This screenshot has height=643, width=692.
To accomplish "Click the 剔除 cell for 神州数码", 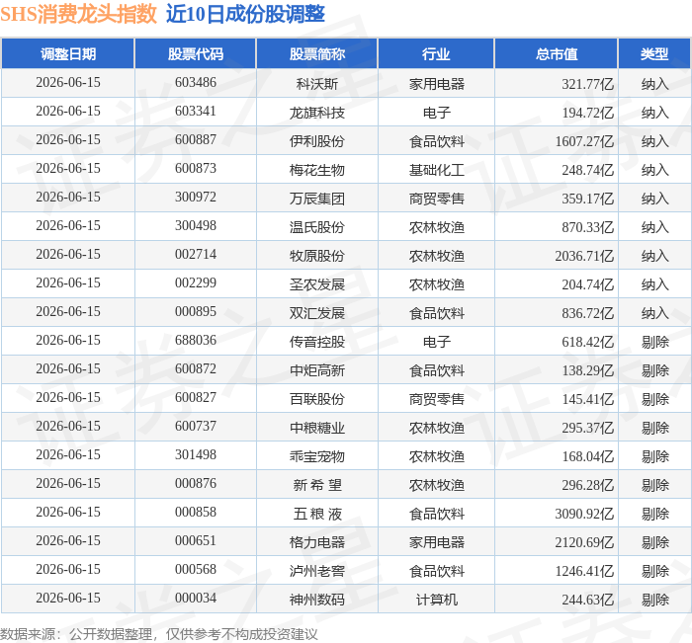I will pos(654,600).
